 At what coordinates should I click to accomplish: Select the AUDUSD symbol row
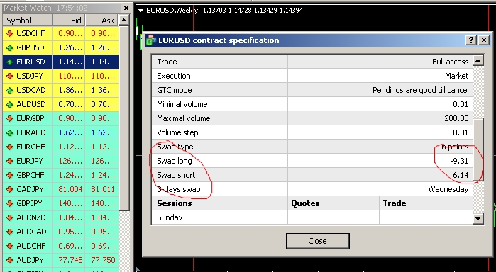(x=61, y=104)
